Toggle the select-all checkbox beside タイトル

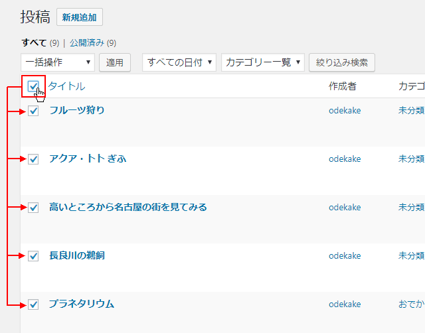click(x=33, y=86)
